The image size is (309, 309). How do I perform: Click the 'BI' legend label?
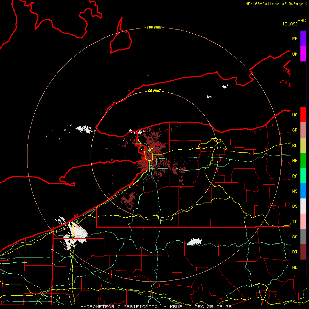295,252
